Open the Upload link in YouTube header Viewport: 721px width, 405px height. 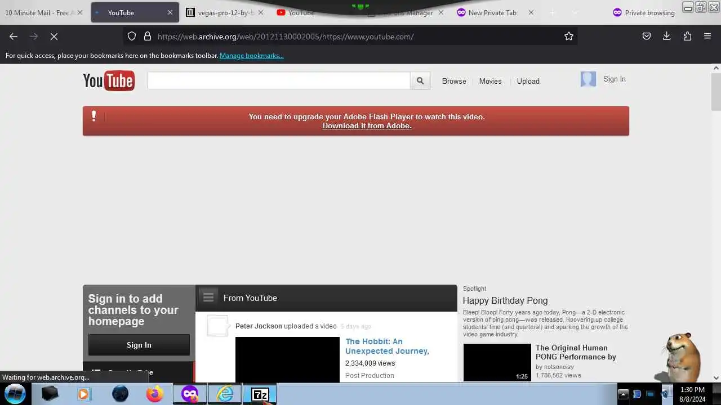tap(528, 81)
